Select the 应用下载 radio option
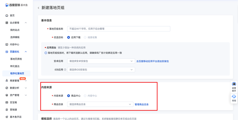238x120 pixels. [x=69, y=37]
